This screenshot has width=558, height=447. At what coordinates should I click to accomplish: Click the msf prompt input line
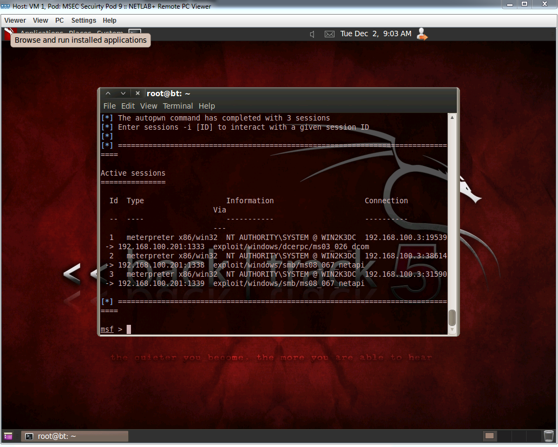pyautogui.click(x=274, y=329)
